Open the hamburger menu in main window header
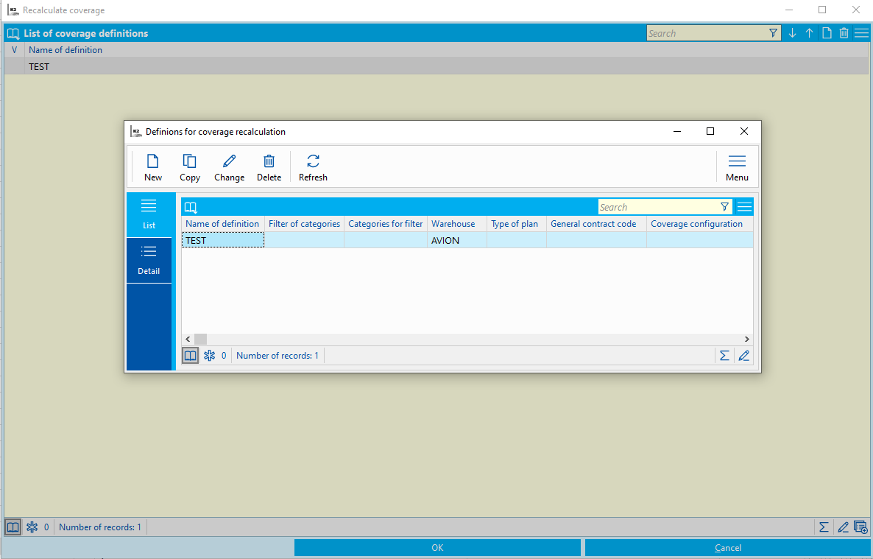 [861, 33]
